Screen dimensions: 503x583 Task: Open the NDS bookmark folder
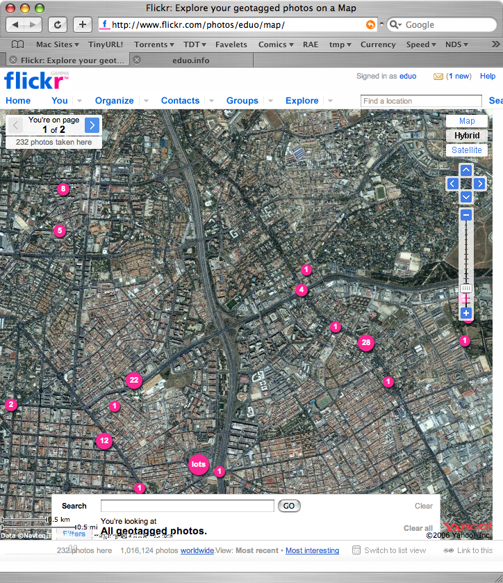pyautogui.click(x=456, y=45)
